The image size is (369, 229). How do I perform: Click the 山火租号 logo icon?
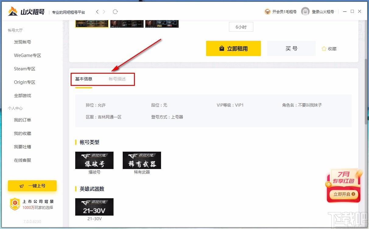pos(13,12)
